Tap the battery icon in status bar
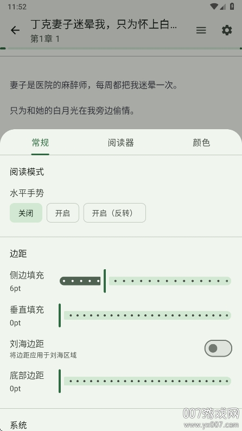The width and height of the screenshot is (242, 431). [x=232, y=7]
